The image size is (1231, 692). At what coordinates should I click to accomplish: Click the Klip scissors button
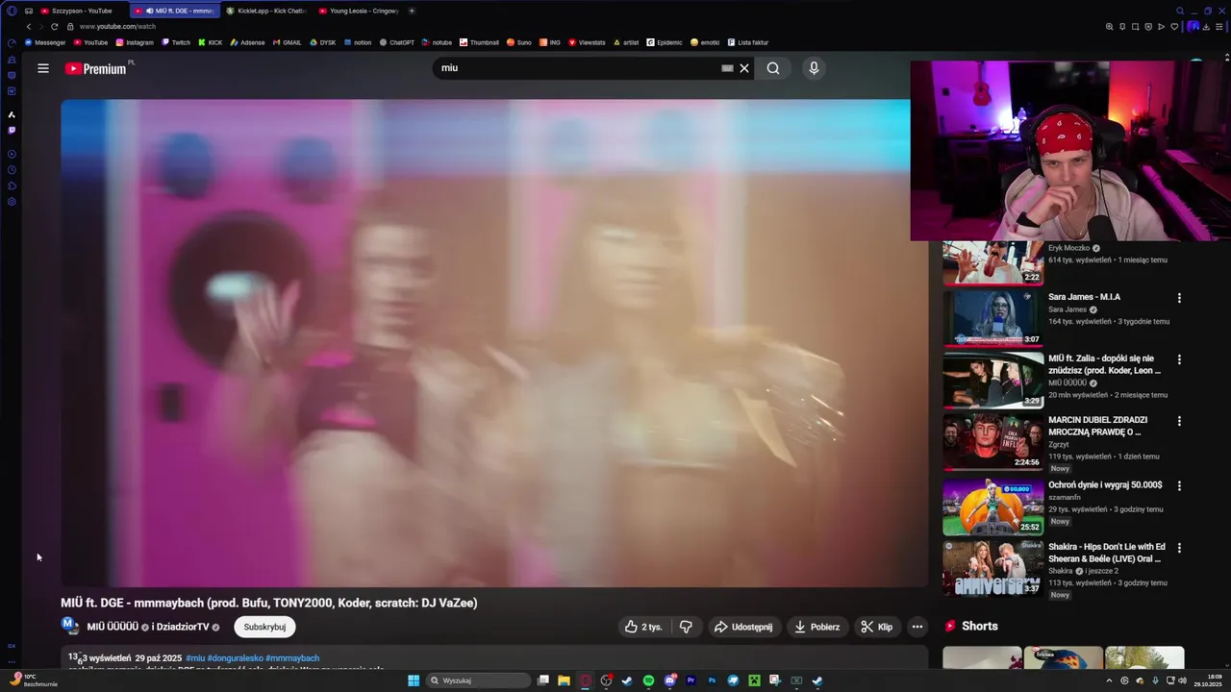pos(876,627)
